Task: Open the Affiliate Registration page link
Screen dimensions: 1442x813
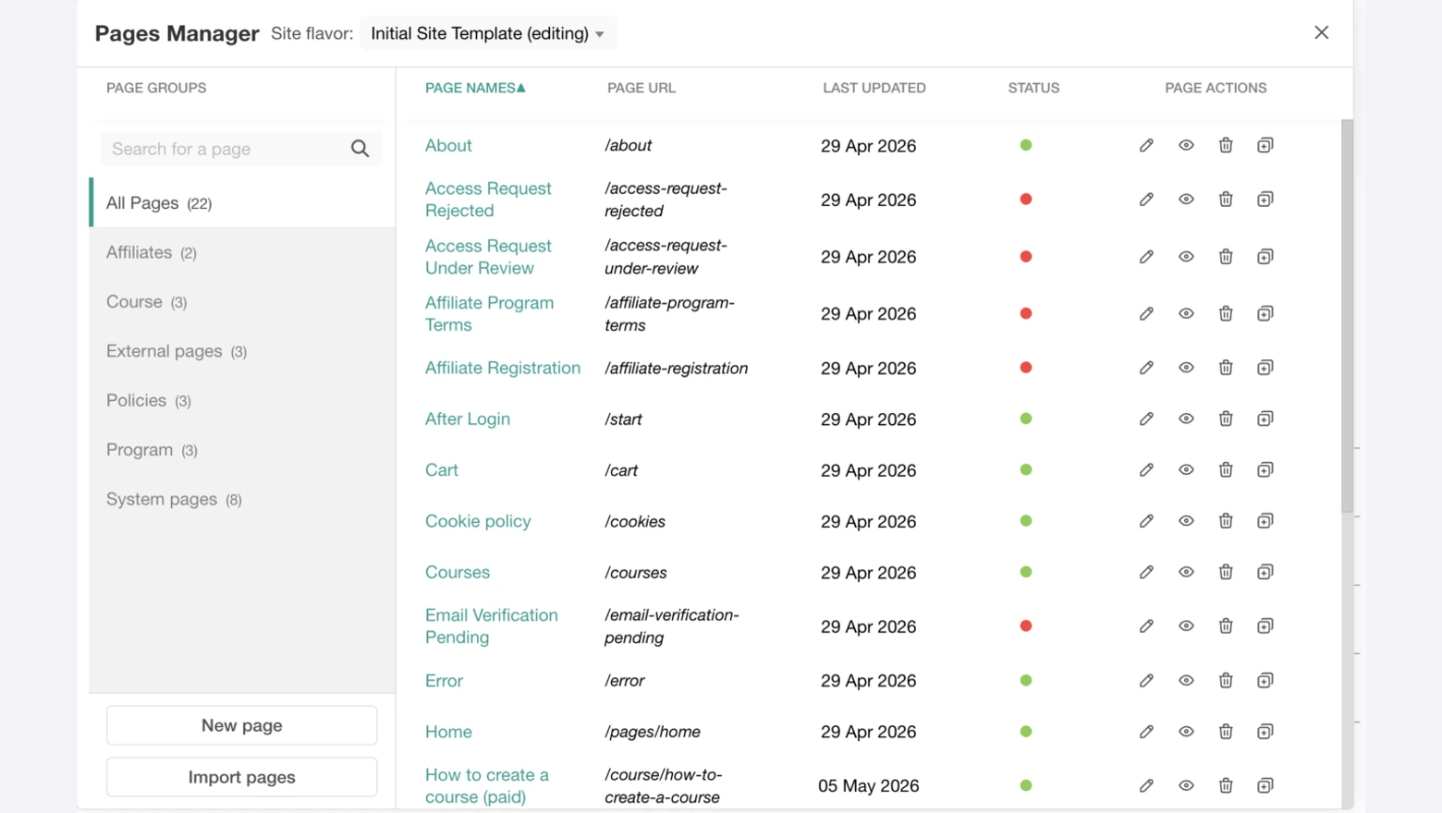Action: [x=503, y=368]
